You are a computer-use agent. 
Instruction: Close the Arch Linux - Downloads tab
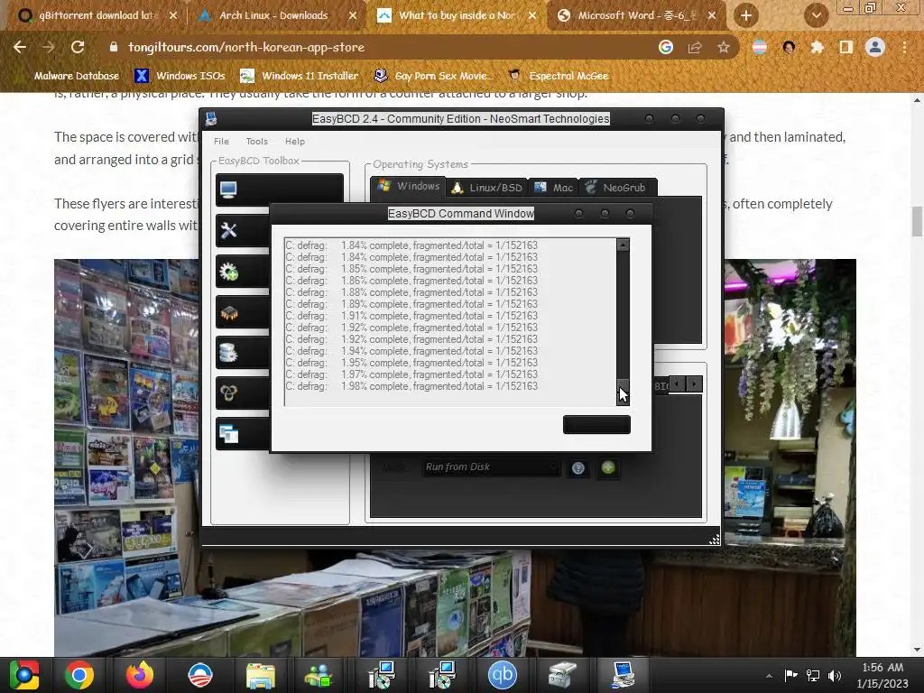353,16
